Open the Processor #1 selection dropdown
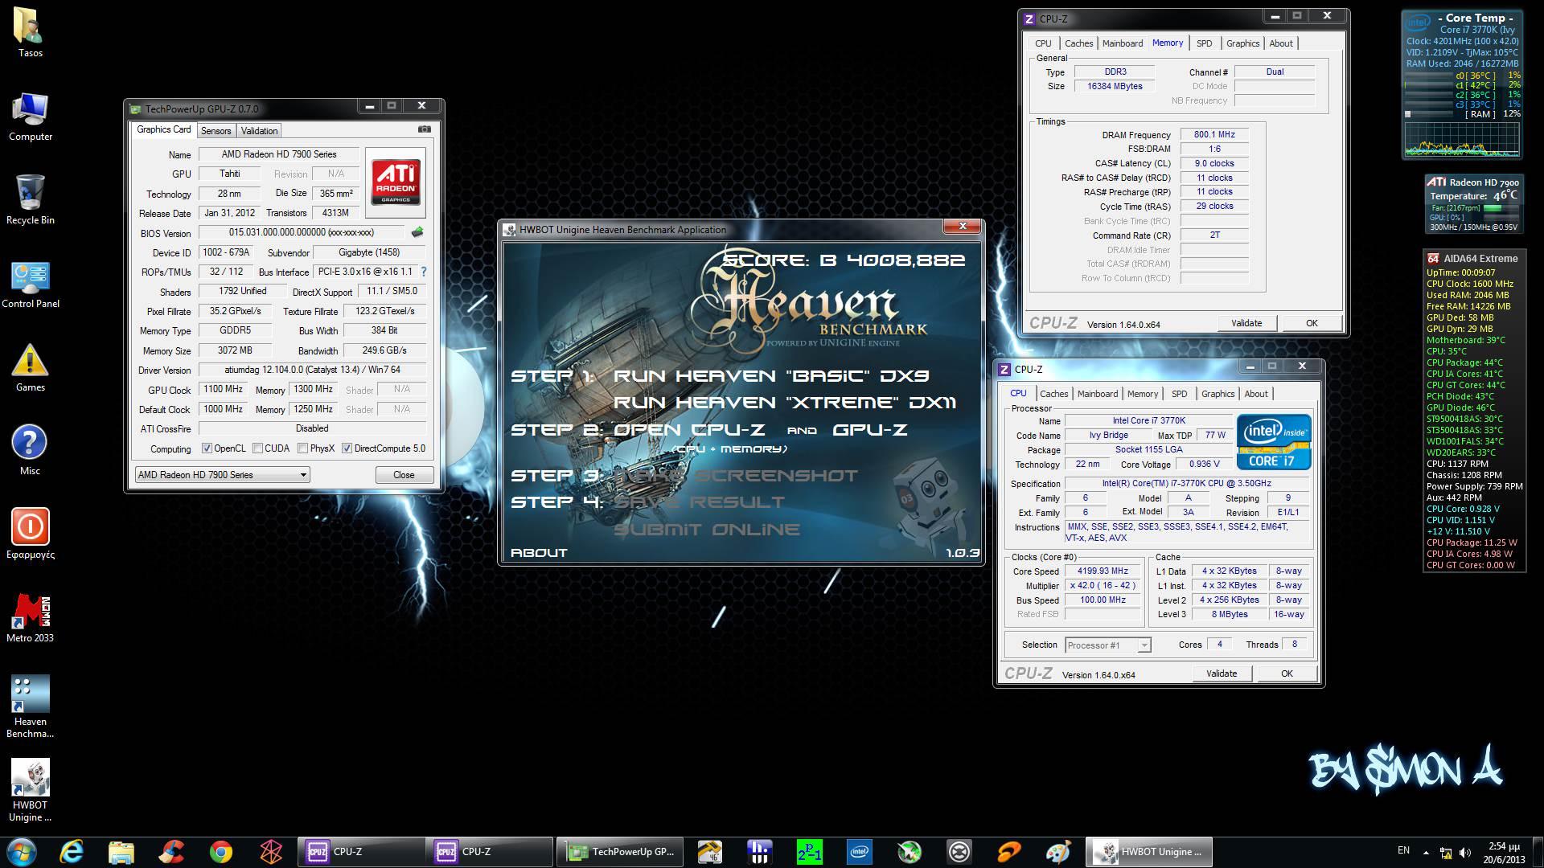The height and width of the screenshot is (868, 1544). point(1108,645)
